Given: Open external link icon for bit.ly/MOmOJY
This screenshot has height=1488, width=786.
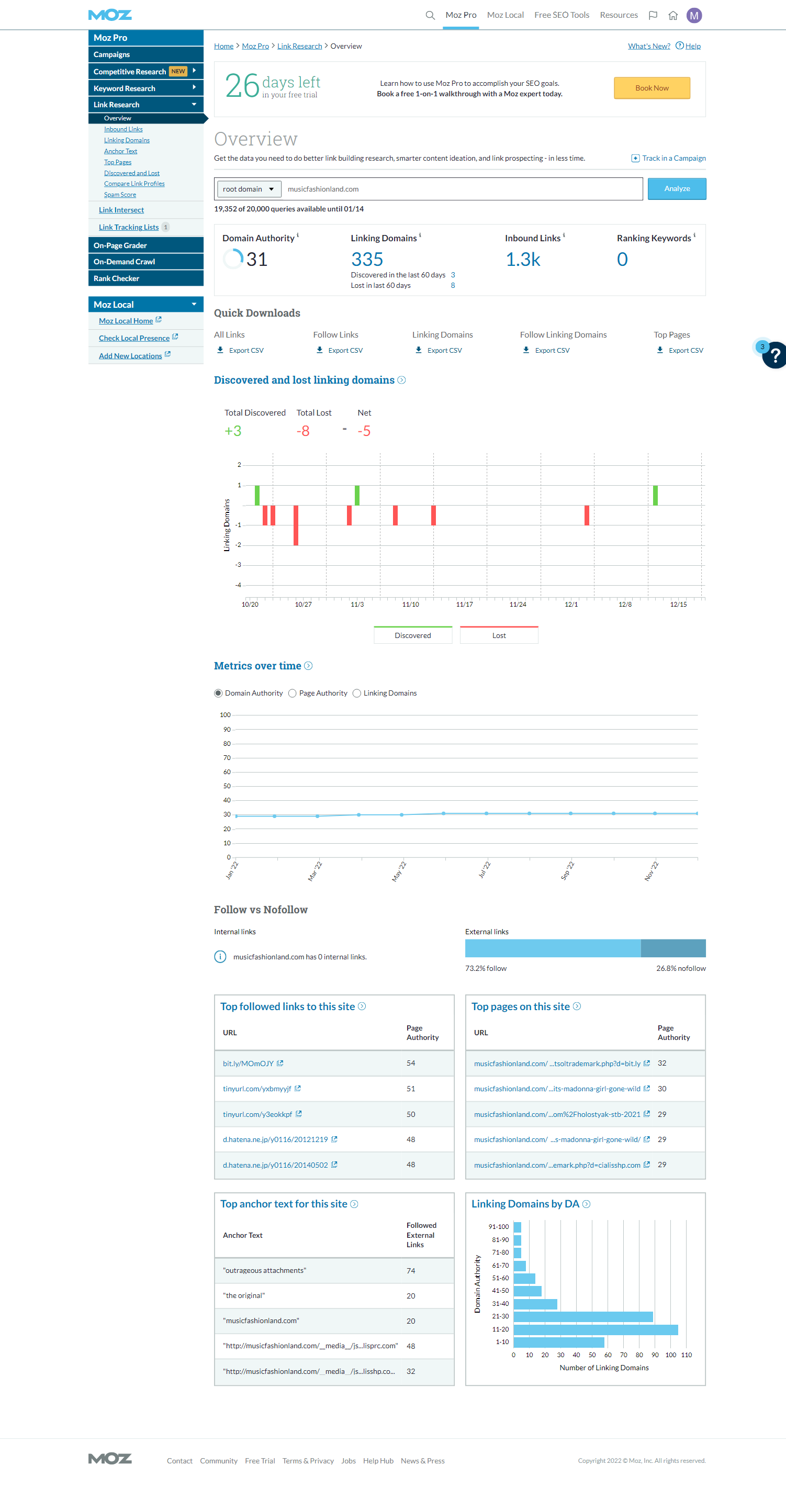Looking at the screenshot, I should (x=280, y=1063).
